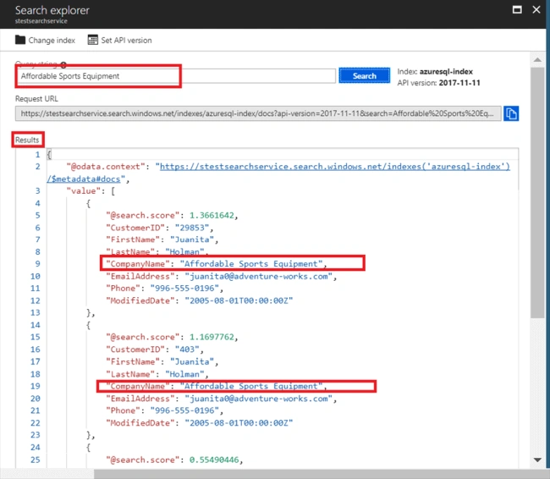
Task: Click the search score 1.3661642 value
Action: coord(212,215)
